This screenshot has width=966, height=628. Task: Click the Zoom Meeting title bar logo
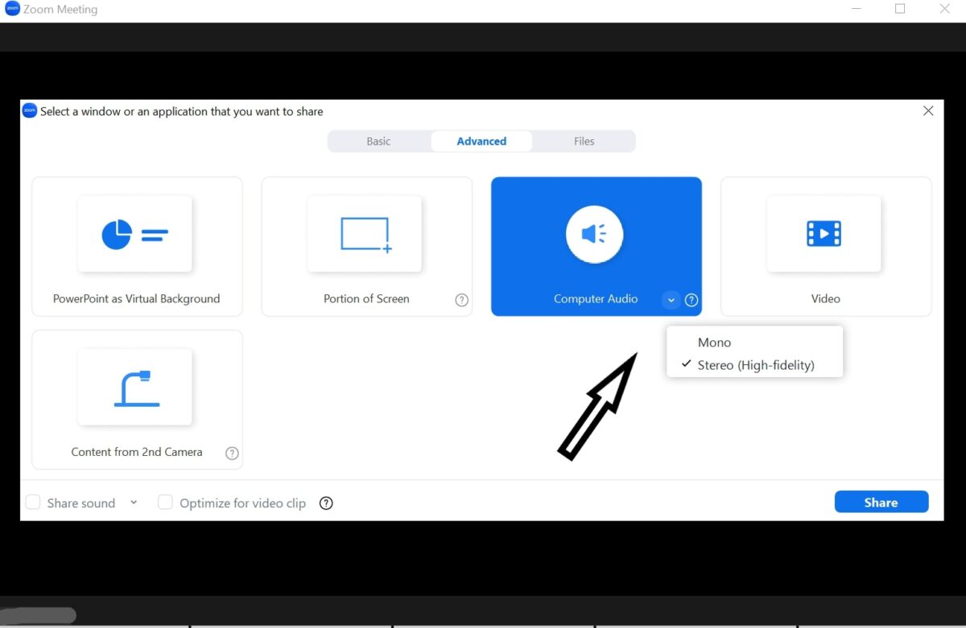pyautogui.click(x=12, y=10)
